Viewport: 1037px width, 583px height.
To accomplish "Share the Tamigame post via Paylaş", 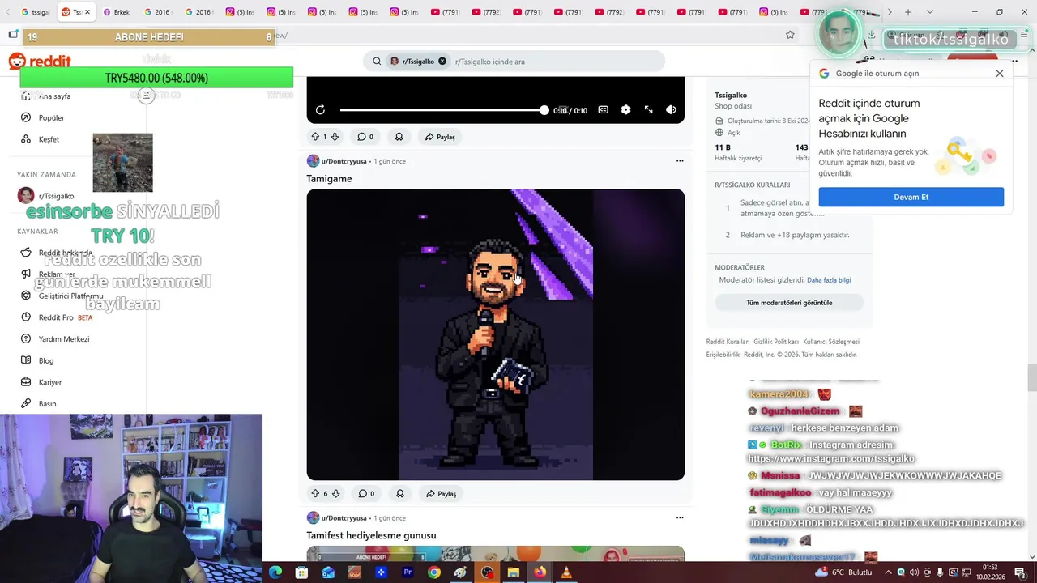I will click(442, 493).
